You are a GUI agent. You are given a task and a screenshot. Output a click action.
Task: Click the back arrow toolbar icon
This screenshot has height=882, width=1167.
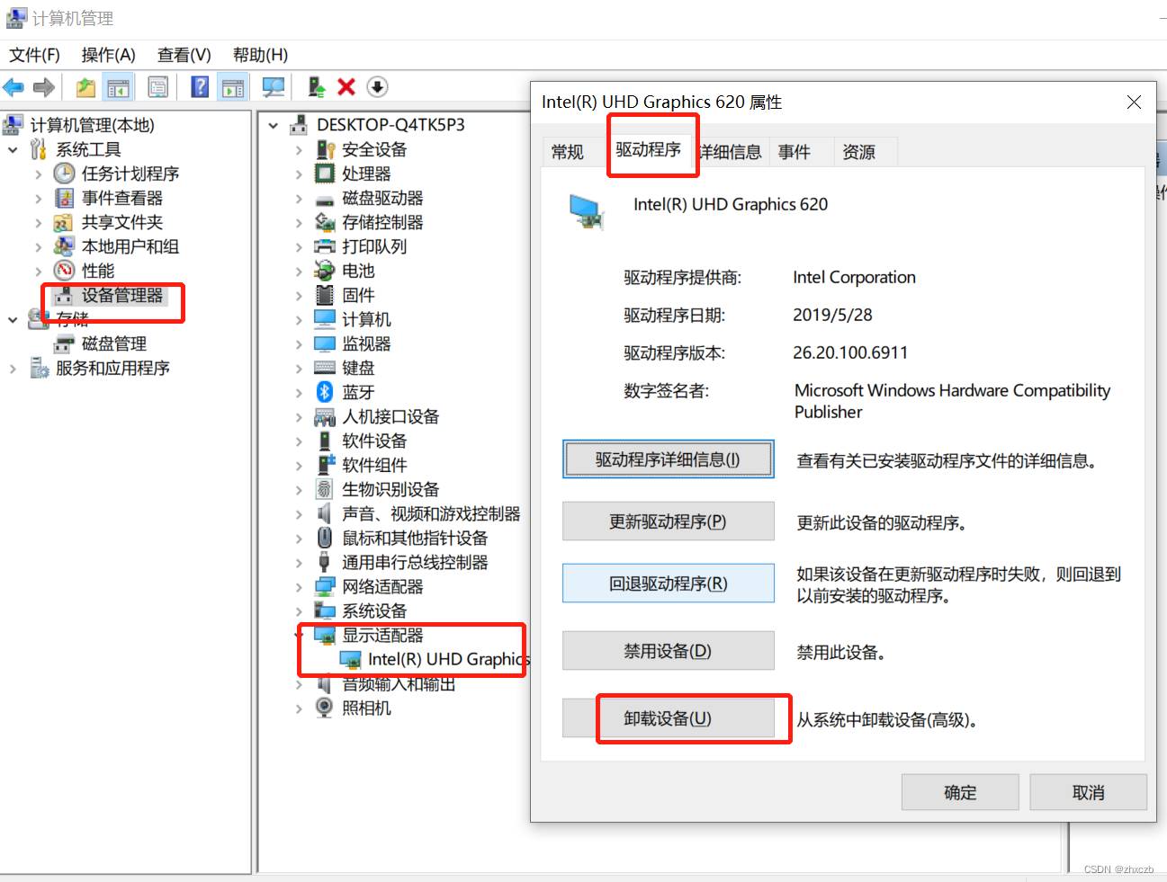[x=13, y=87]
